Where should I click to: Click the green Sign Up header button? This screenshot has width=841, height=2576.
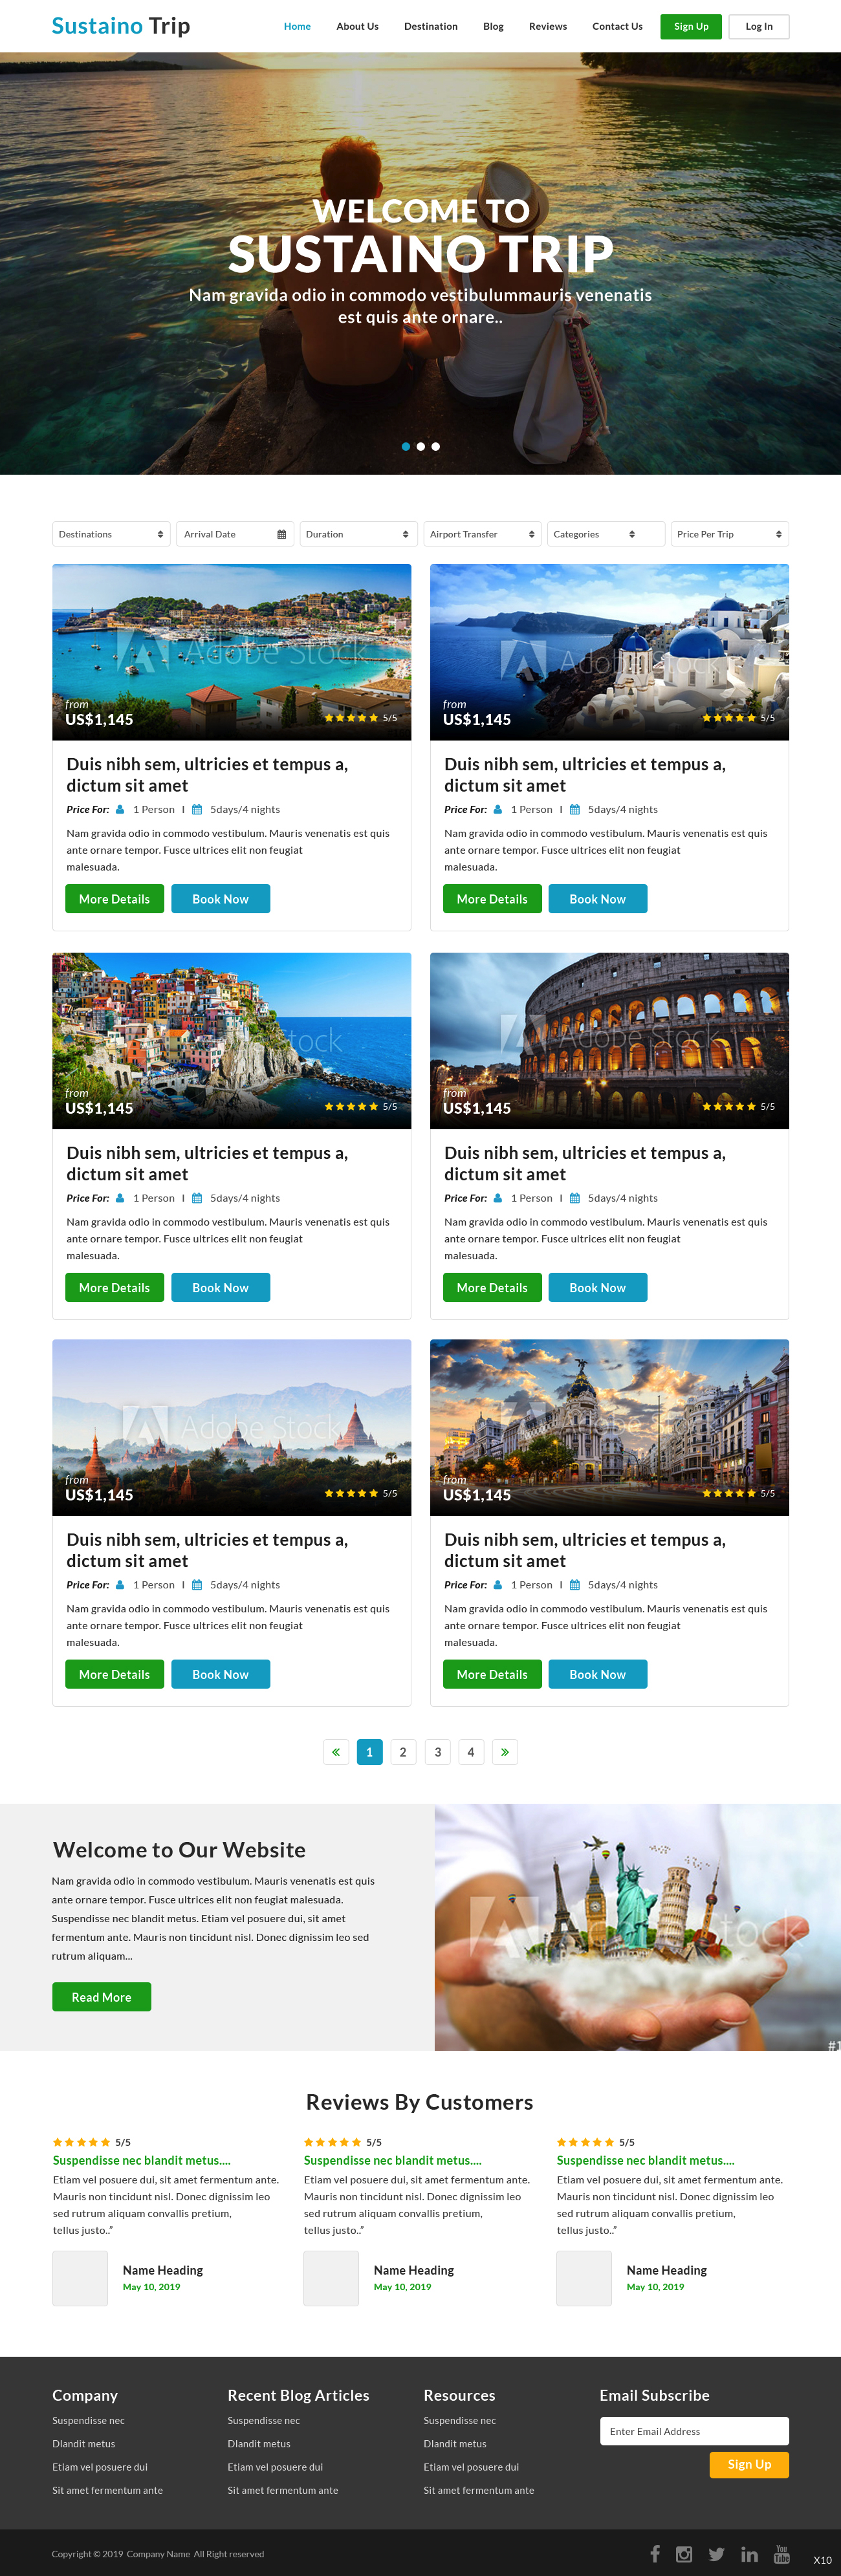click(691, 27)
